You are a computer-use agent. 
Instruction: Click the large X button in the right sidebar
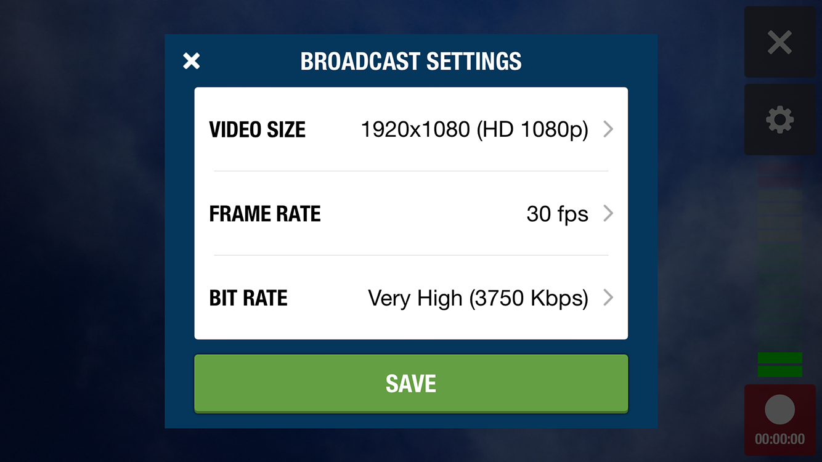[x=779, y=43]
